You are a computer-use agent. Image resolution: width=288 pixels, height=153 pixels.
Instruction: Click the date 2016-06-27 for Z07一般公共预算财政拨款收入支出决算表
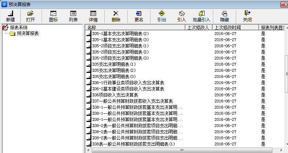[x=225, y=101]
